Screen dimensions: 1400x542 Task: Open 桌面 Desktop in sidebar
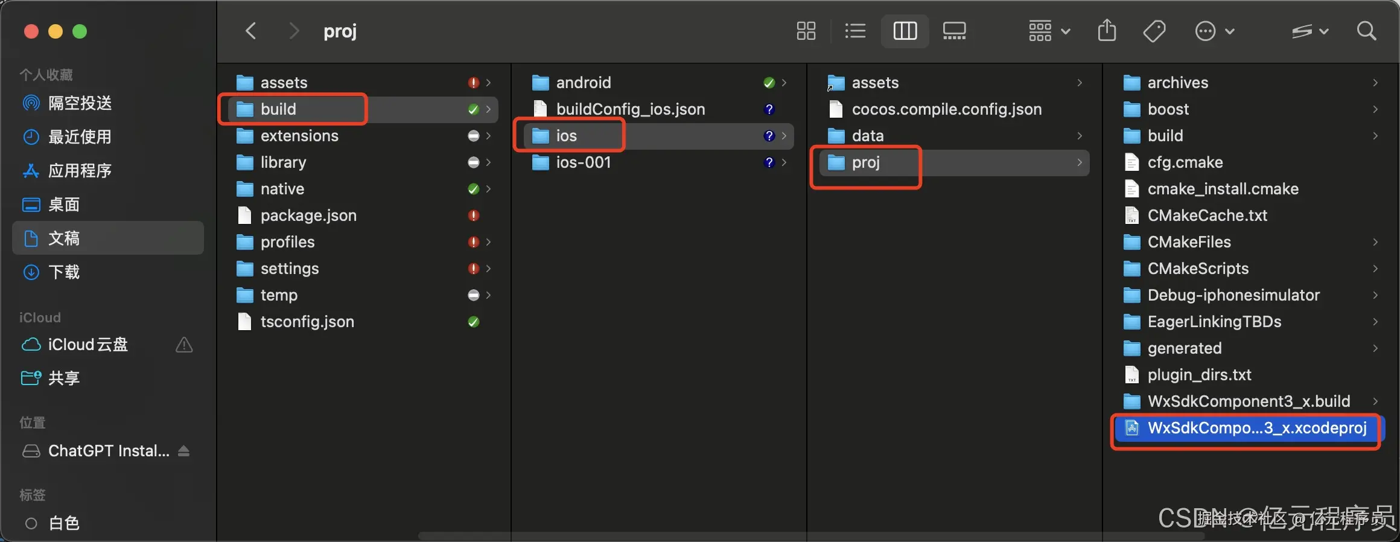[x=107, y=205]
